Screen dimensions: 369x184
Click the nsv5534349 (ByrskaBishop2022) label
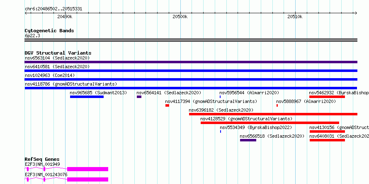256,127
